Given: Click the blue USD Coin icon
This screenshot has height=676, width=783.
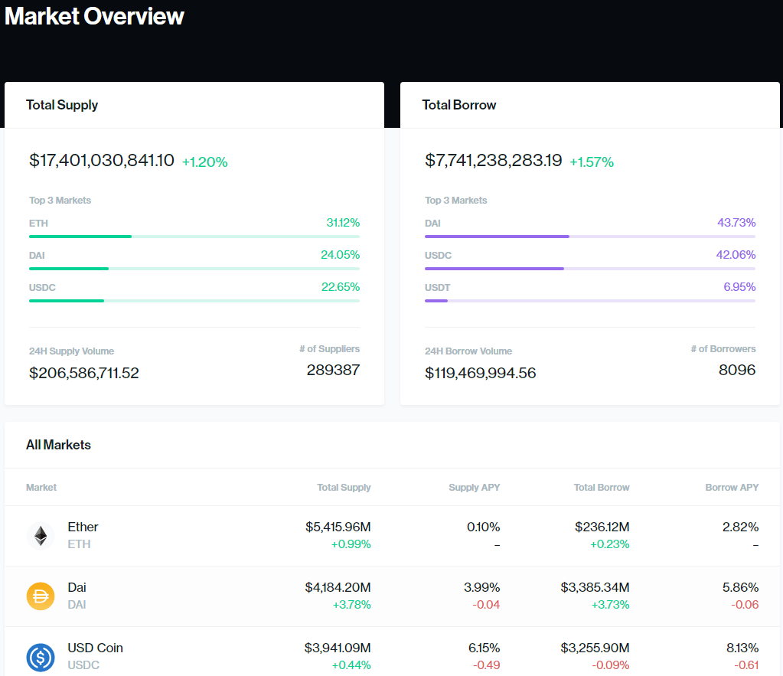Looking at the screenshot, I should tap(40, 656).
